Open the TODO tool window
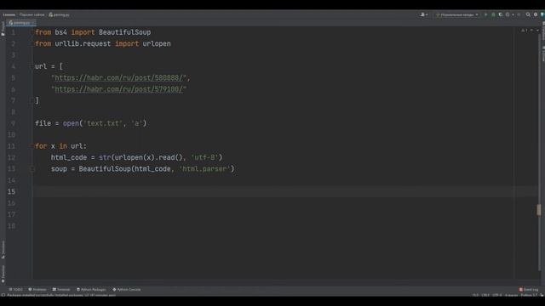Viewport: 545px width, 306px height. 15,289
